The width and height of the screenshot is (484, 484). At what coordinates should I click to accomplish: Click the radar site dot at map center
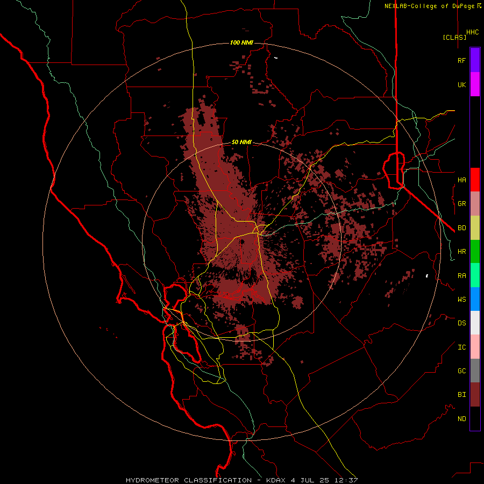click(x=243, y=241)
